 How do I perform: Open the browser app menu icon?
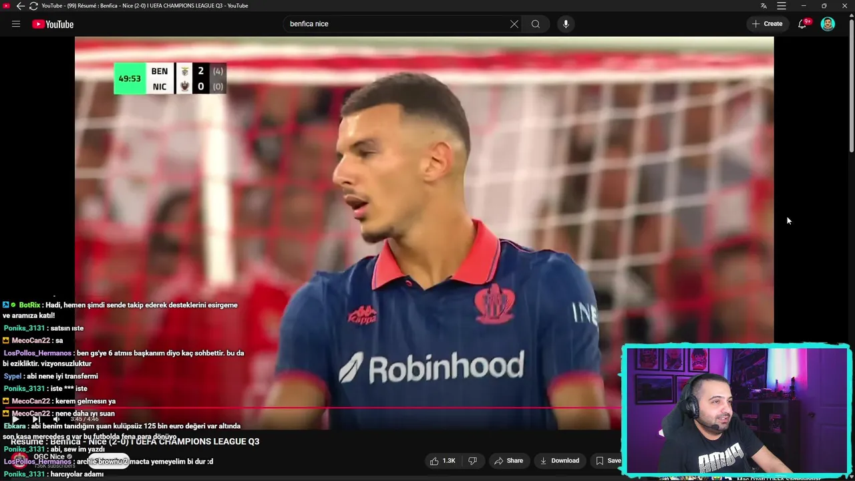click(782, 6)
